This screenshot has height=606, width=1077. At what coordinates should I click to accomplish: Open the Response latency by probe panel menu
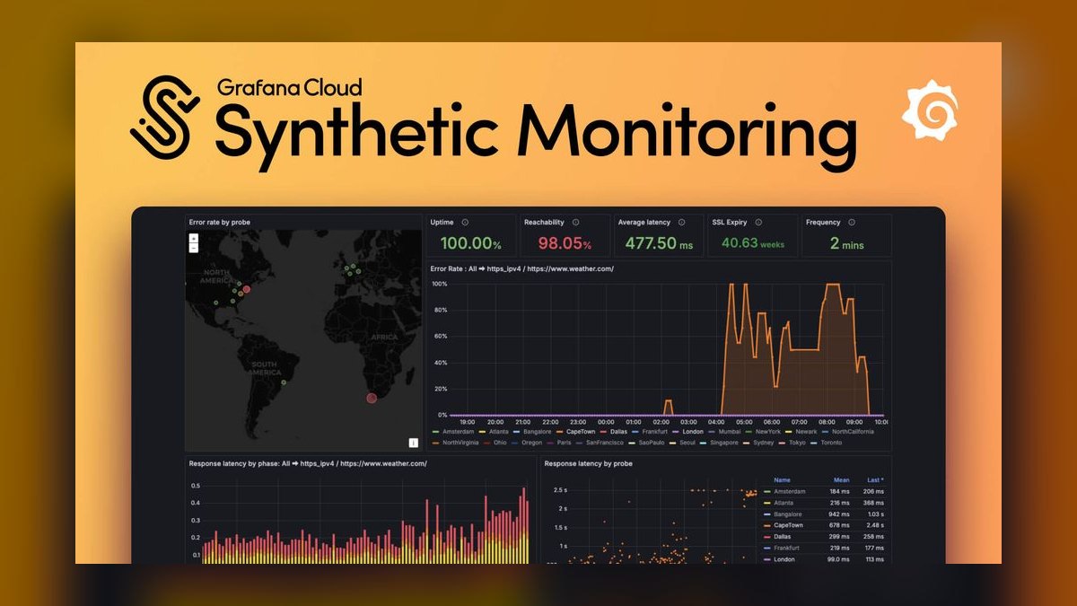pos(588,463)
